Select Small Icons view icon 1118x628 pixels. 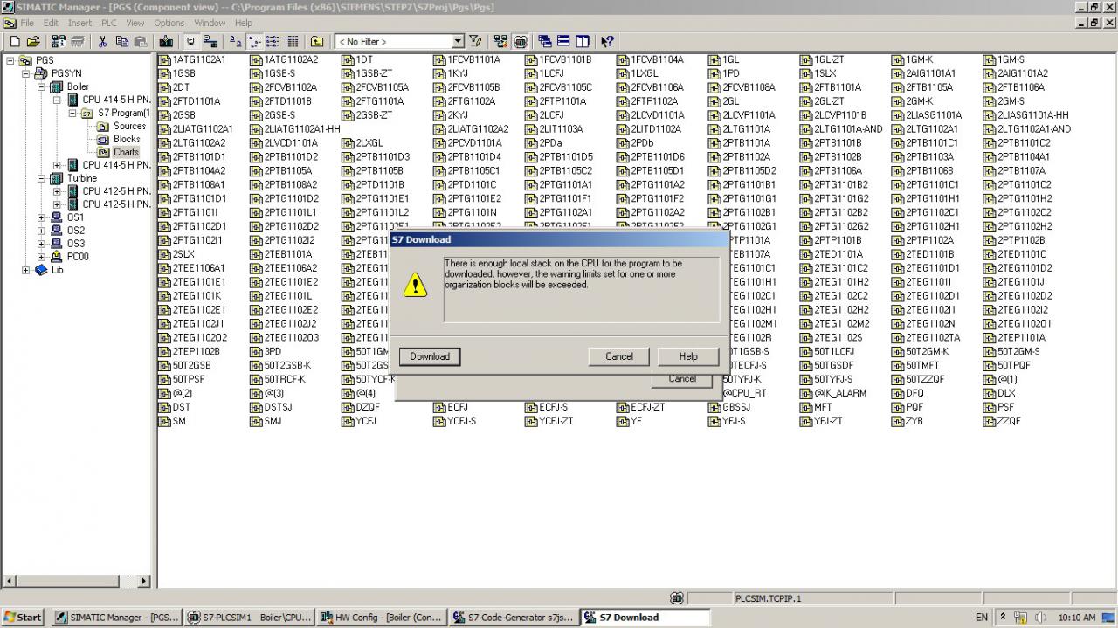point(254,41)
